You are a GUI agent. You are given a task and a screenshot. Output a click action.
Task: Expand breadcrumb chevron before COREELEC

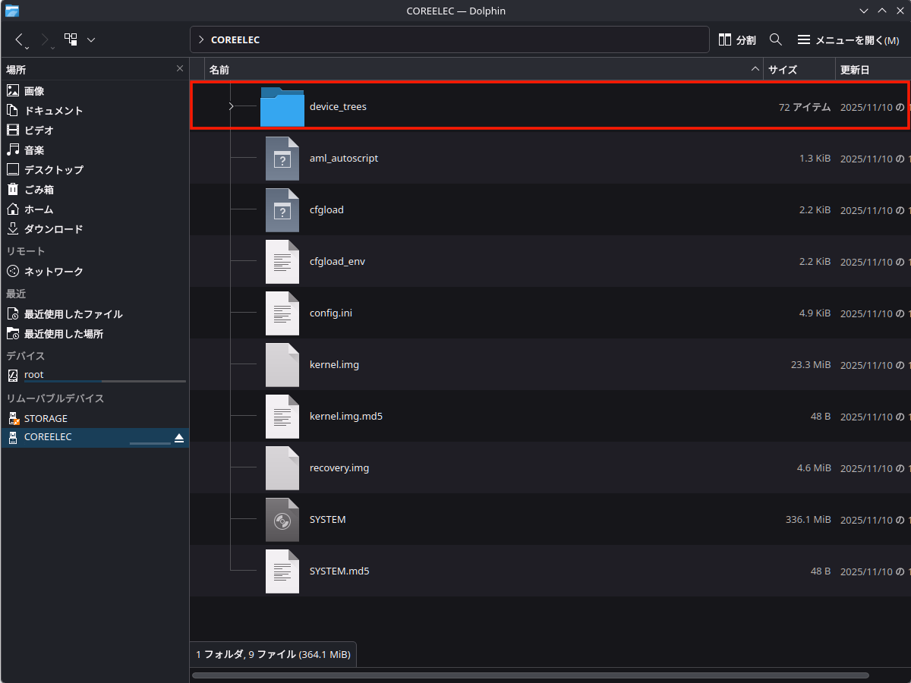point(200,39)
